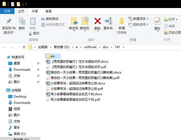Open Customize Quick Access Toolbar dropdown
This screenshot has width=181, height=140.
click(23, 4)
